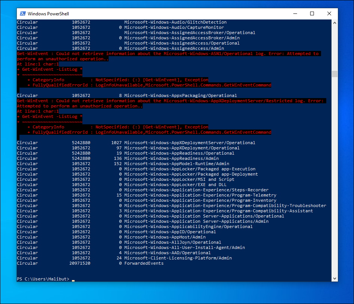Click Microsoft-Client-Licensing-Platform/Admin entry
Screen dimensions: 354x304
point(178,258)
